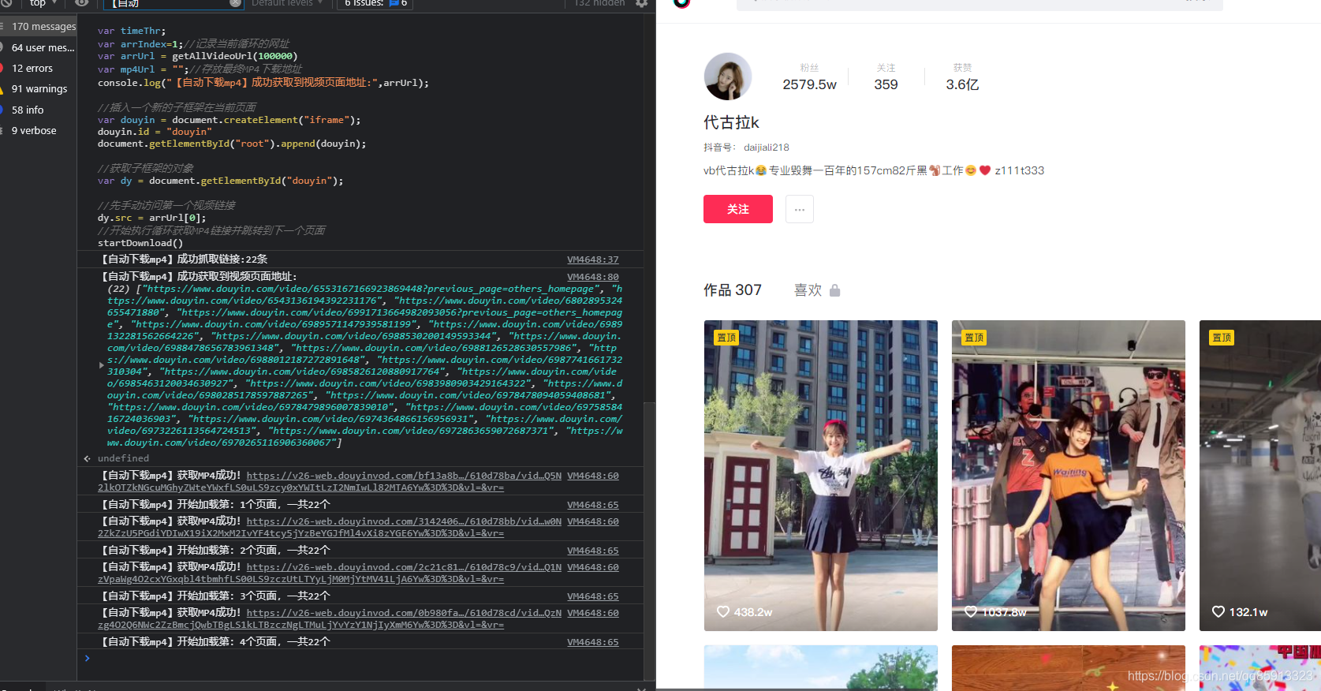Switch to the '作品 307' tab
1321x691 pixels.
[x=733, y=290]
